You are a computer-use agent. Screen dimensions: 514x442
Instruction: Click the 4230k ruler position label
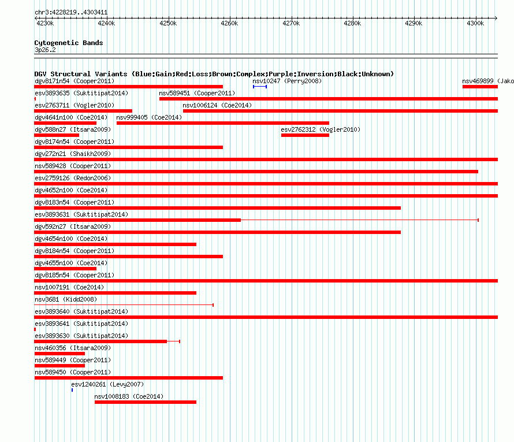click(45, 23)
